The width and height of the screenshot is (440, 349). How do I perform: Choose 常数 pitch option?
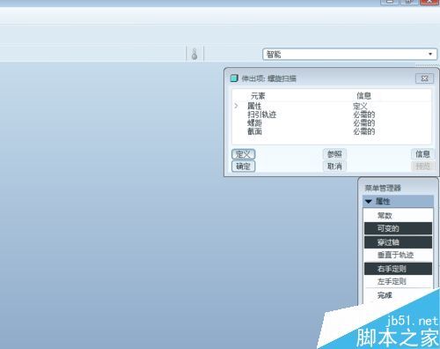pos(398,216)
